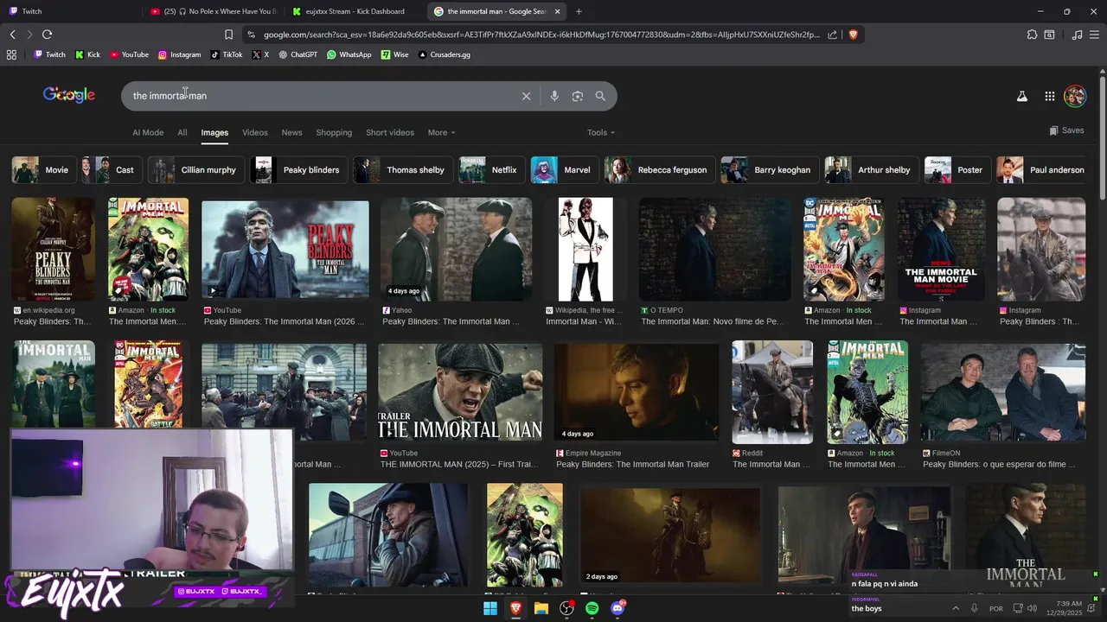
Task: Open the Wikipedia Peaky Blinders poster thumbnail
Action: 54,250
